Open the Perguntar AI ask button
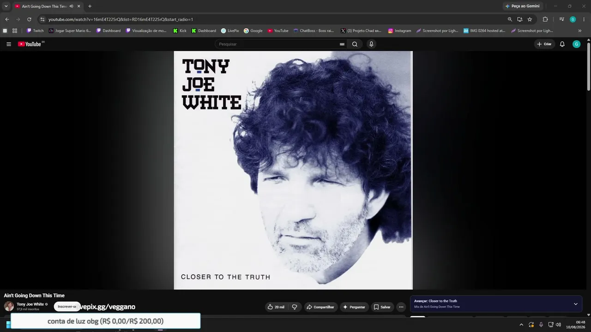591x332 pixels. 354,307
